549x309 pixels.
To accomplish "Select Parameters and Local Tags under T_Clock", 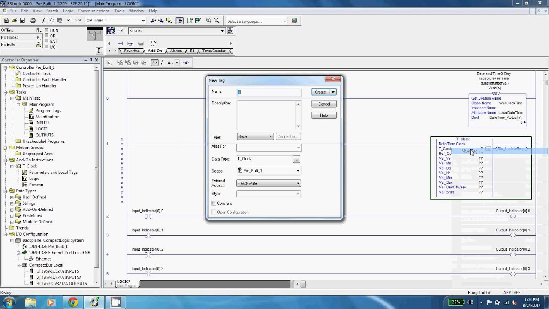I will tap(53, 172).
